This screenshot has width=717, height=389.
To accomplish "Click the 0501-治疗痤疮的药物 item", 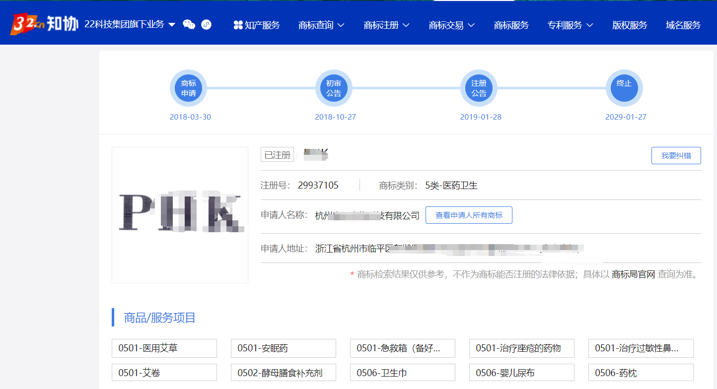I will click(x=522, y=348).
